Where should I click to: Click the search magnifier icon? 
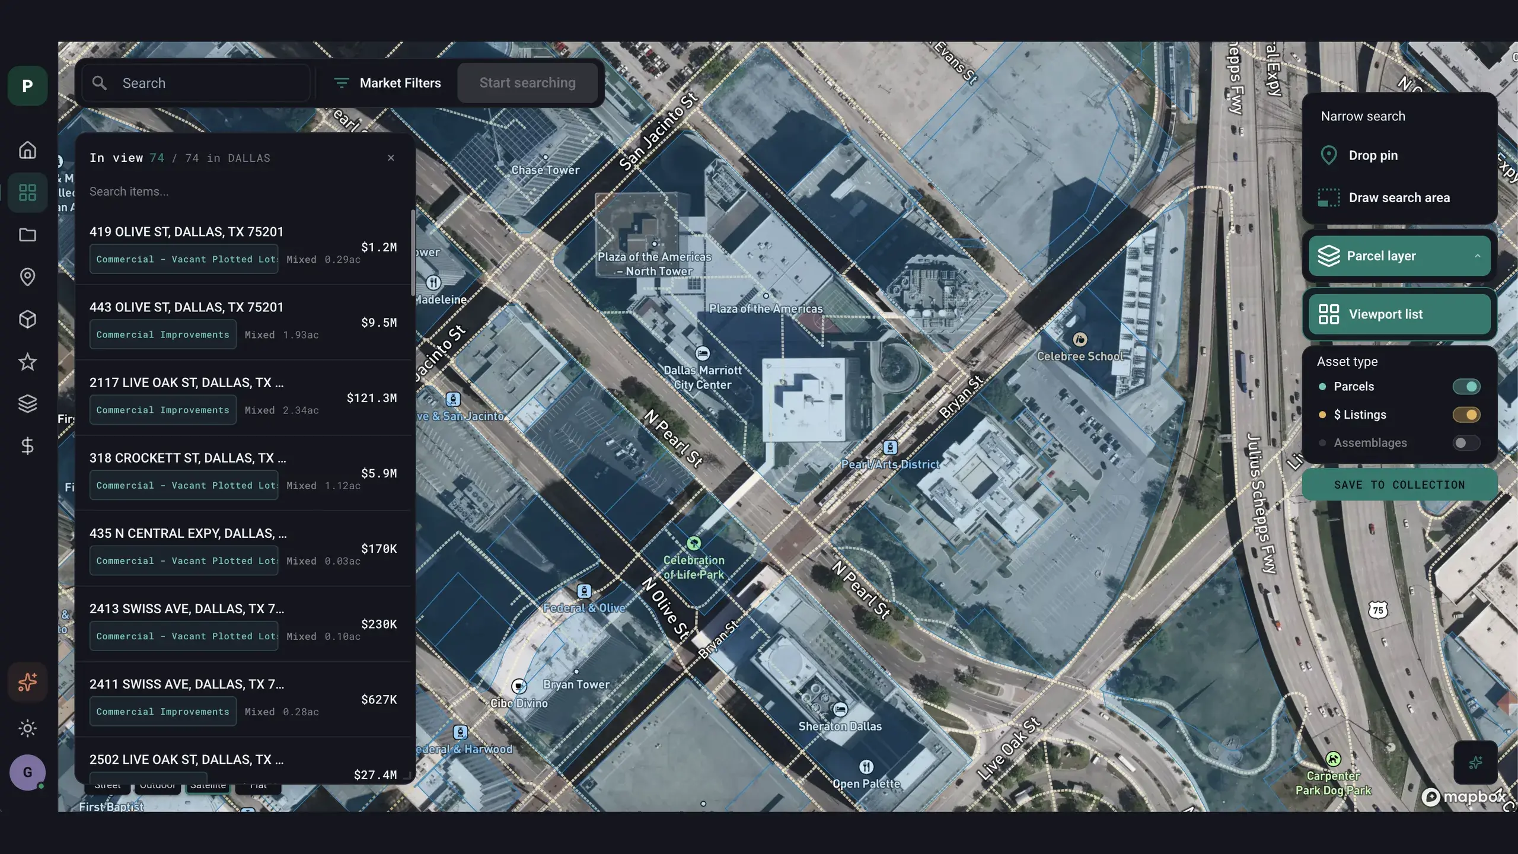point(100,83)
